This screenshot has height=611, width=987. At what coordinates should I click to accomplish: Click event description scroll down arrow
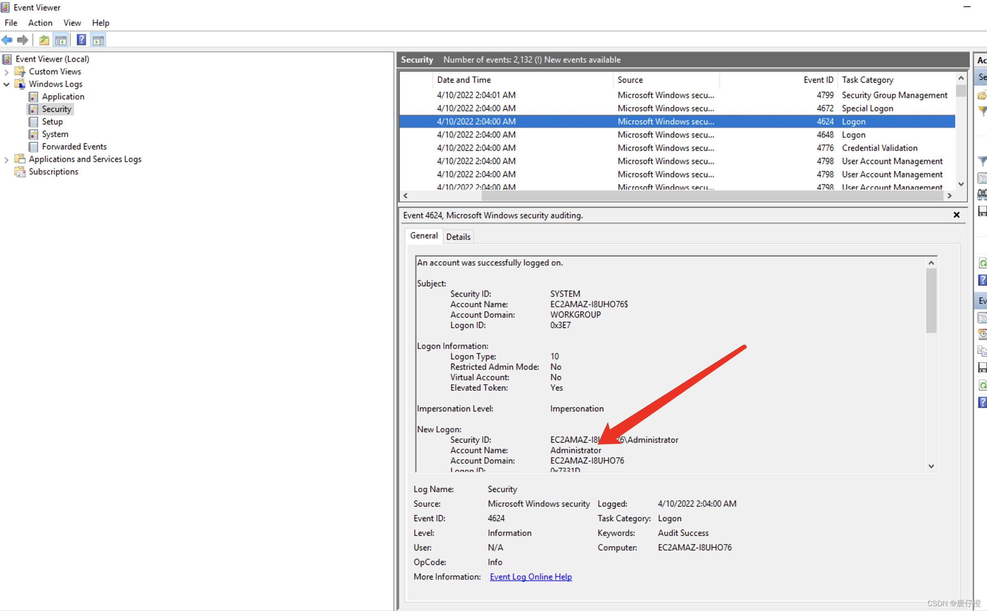point(931,466)
